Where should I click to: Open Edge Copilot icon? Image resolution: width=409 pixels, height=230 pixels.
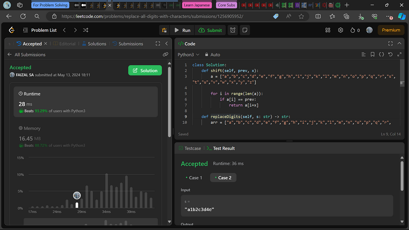coord(402,16)
